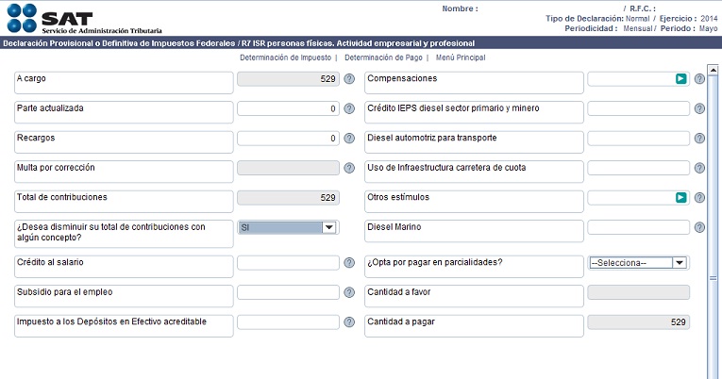Click the help icon next to A cargo
722x379 pixels.
click(349, 78)
